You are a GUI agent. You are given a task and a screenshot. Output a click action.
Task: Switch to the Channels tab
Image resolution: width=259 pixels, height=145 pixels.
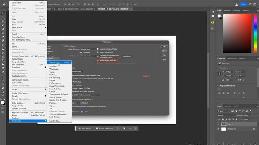(x=228, y=106)
